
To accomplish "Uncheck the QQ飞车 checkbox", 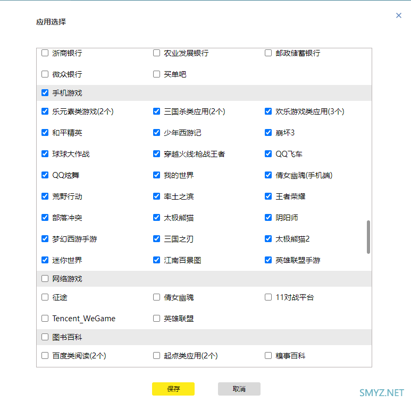I will [268, 154].
